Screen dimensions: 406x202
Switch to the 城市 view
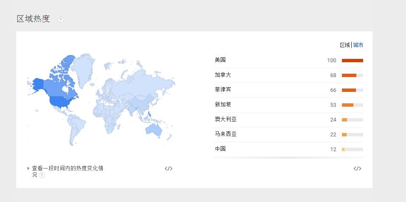pyautogui.click(x=358, y=45)
